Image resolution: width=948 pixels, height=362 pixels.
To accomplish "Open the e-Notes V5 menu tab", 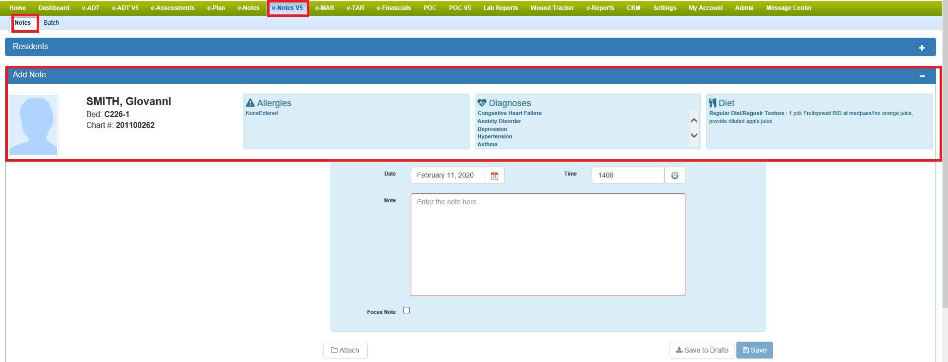I will 287,8.
